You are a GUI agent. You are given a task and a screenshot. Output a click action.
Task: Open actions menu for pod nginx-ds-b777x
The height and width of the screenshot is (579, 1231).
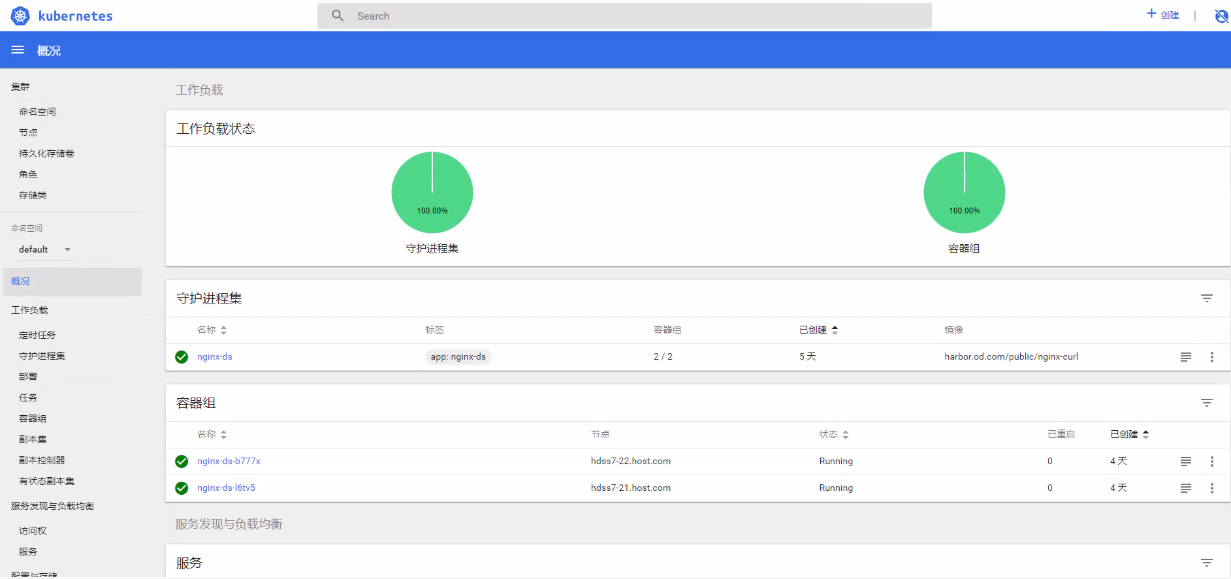click(1212, 462)
